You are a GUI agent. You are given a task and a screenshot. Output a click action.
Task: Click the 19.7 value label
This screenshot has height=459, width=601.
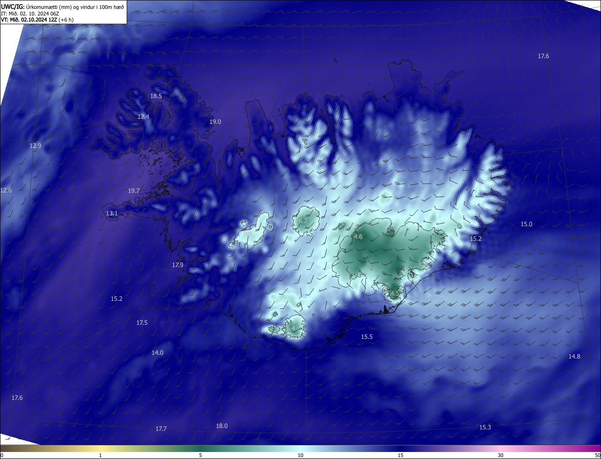click(x=134, y=191)
